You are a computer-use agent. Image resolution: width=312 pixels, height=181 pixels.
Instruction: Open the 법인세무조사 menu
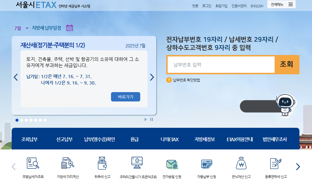275,139
